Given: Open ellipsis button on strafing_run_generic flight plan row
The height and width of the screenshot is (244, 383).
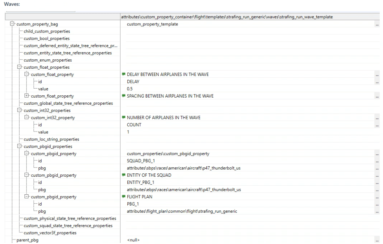Looking at the screenshot, I should 377,211.
